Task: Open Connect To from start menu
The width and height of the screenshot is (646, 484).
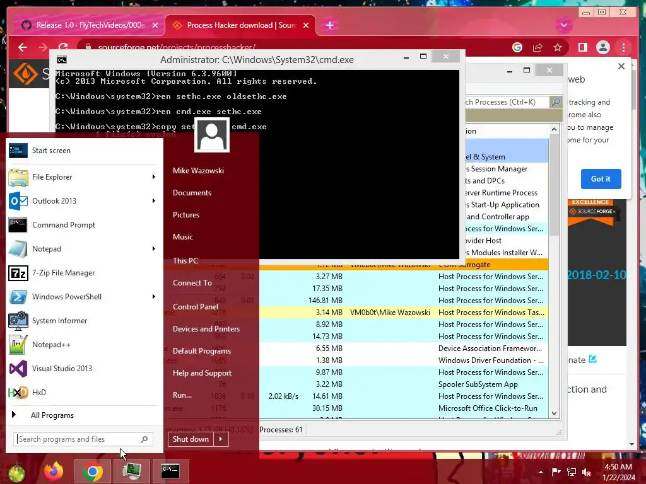Action: [192, 283]
